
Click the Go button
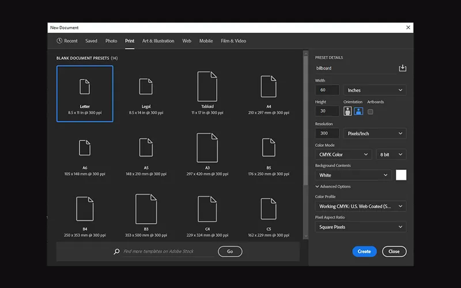click(230, 252)
